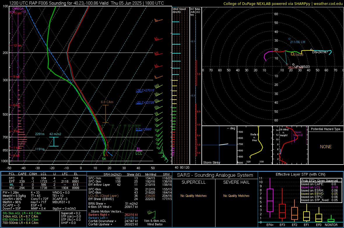The height and width of the screenshot is (228, 344).
Task: Click the Potential Hazard Type header
Action: (x=326, y=129)
